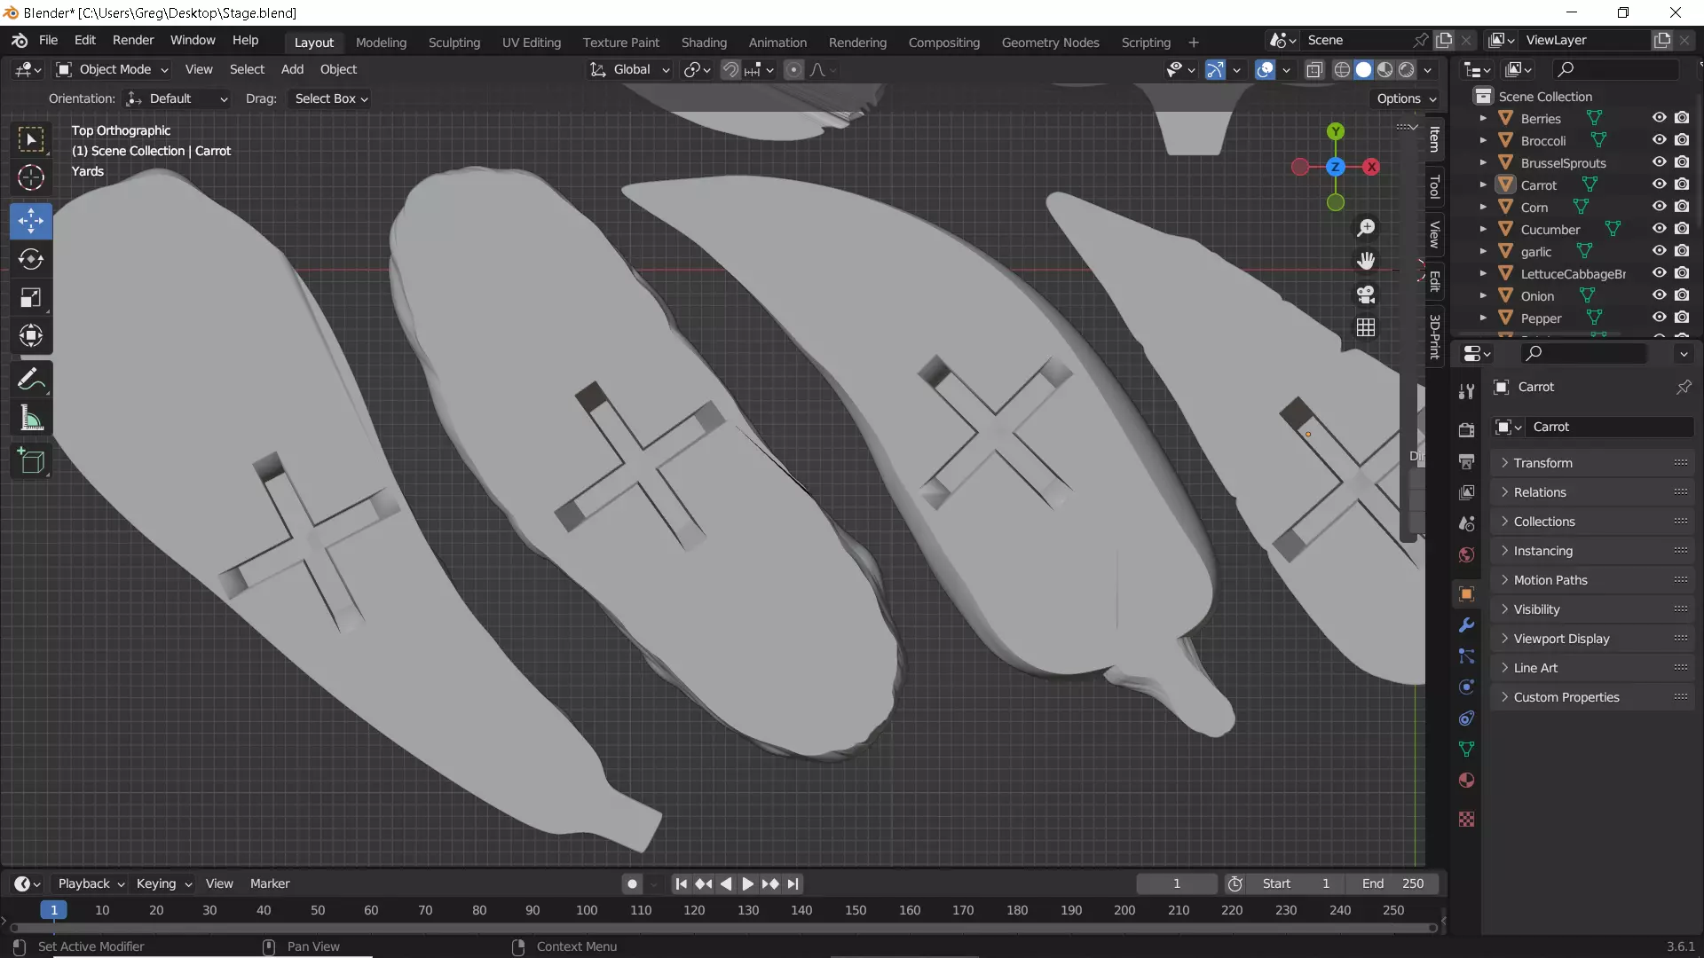Image resolution: width=1704 pixels, height=958 pixels.
Task: Open the Object Mode dropdown
Action: tap(113, 69)
